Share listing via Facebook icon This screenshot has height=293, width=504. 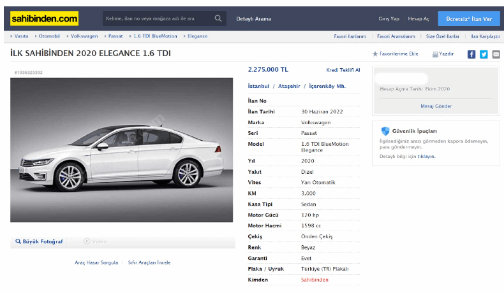click(471, 54)
